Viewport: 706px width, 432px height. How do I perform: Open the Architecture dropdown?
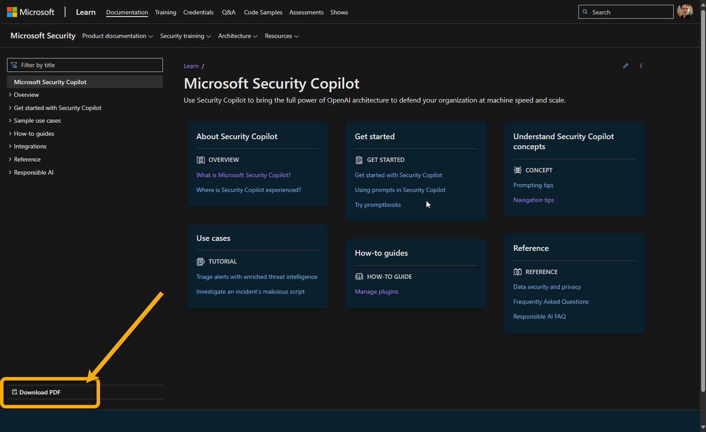coord(238,36)
